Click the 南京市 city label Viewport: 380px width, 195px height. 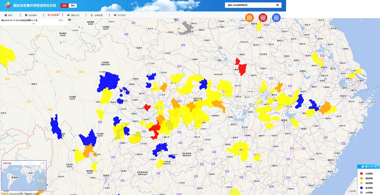coord(324,68)
